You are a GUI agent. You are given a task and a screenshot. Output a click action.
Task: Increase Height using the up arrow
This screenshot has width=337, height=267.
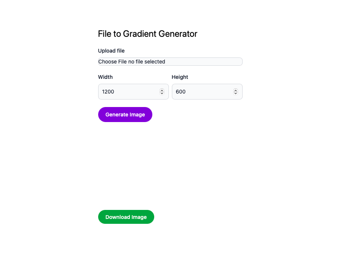coord(235,90)
